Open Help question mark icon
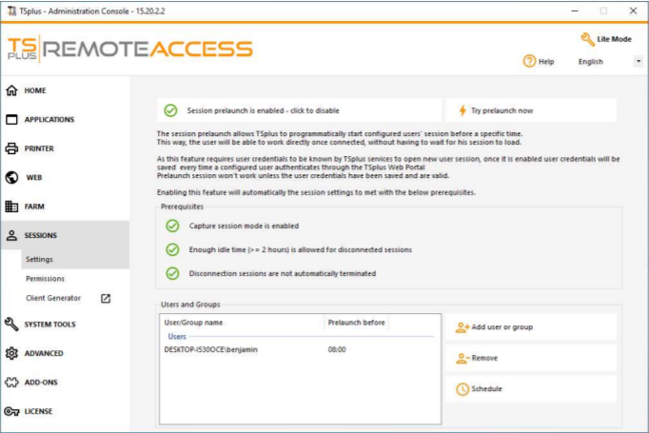 tap(529, 61)
